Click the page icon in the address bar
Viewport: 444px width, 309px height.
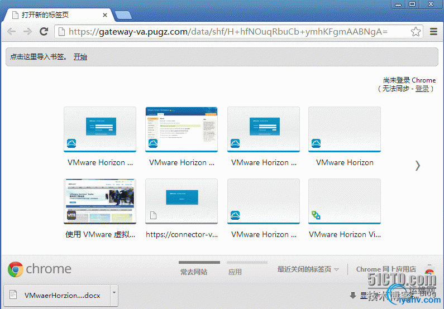pos(61,32)
